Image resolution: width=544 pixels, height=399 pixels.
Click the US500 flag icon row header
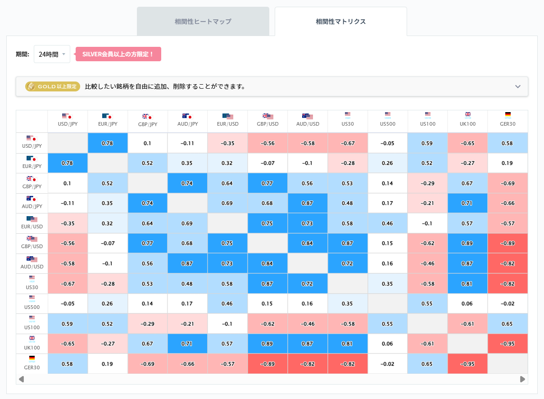pos(32,298)
